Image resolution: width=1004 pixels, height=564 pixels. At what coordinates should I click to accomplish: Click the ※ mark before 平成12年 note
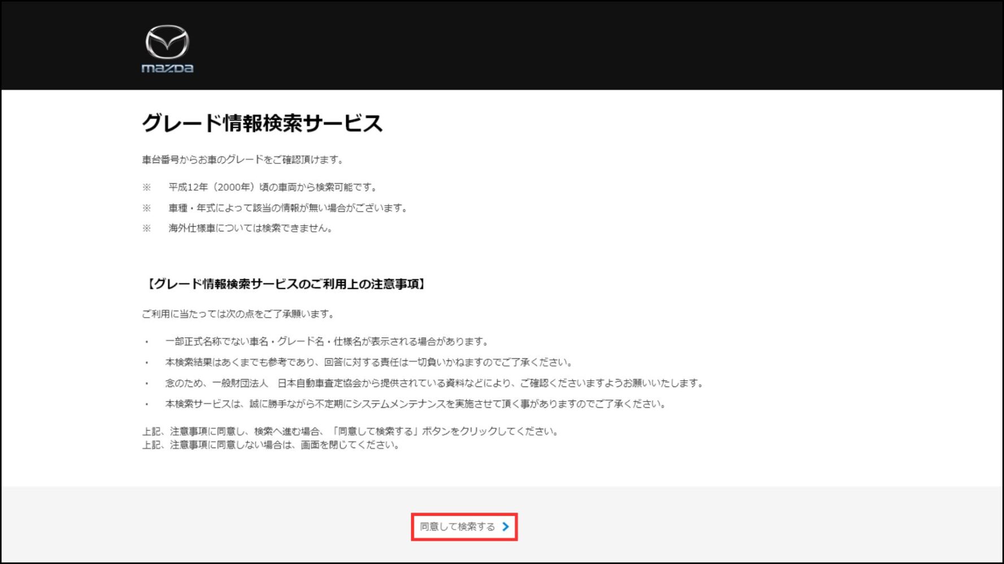click(x=147, y=187)
